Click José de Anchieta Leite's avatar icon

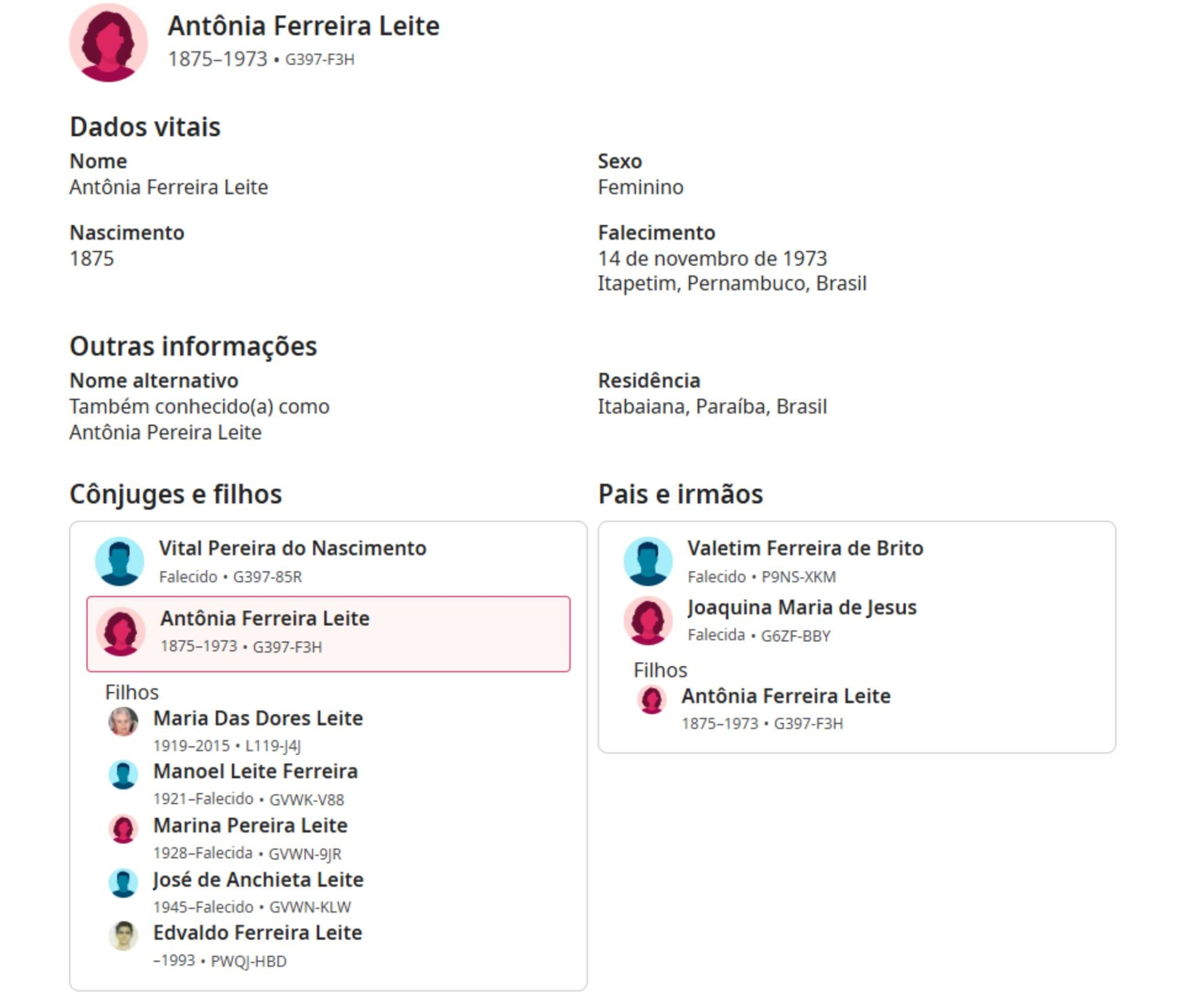click(x=123, y=883)
